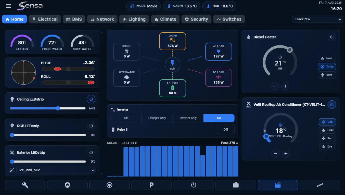This screenshot has width=345, height=195.
Task: Open the Switches tab
Action: click(229, 19)
